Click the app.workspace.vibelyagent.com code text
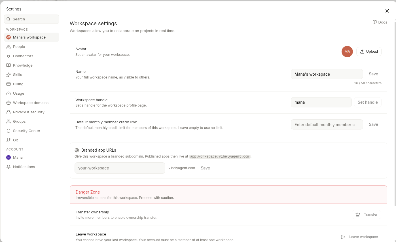The image size is (396, 242). pyautogui.click(x=220, y=156)
